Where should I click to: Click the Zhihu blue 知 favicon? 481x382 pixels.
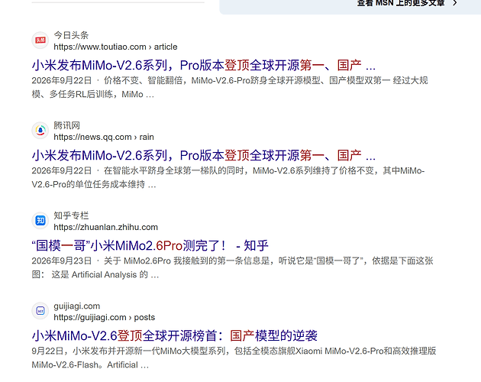[x=40, y=221]
